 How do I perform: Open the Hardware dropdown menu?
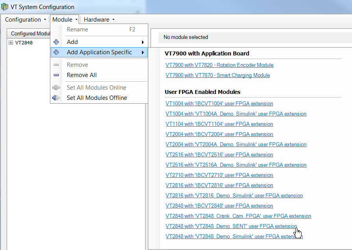(99, 20)
